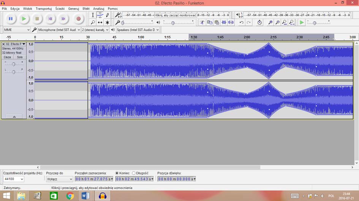The height and width of the screenshot is (201, 359).
Task: Click the Copy icon
Action: 209,22
